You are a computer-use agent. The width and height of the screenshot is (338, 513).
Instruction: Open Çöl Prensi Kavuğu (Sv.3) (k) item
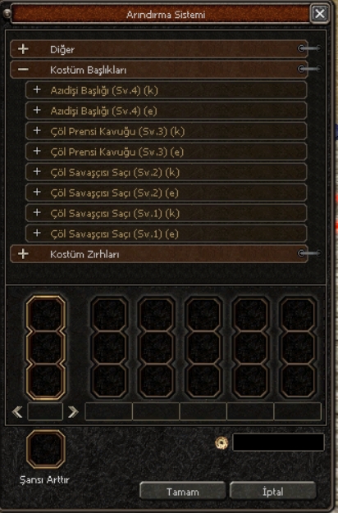166,131
